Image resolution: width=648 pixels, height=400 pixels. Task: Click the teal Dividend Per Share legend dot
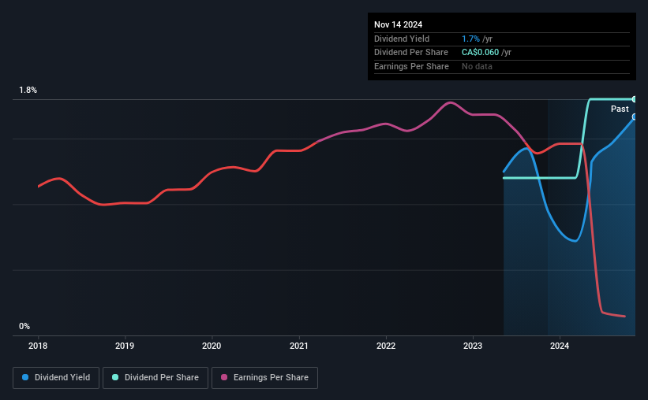(115, 377)
